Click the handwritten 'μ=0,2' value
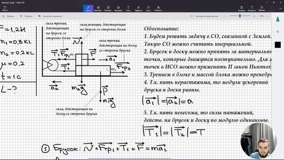Screen dimensions: 284x160 point(12,65)
